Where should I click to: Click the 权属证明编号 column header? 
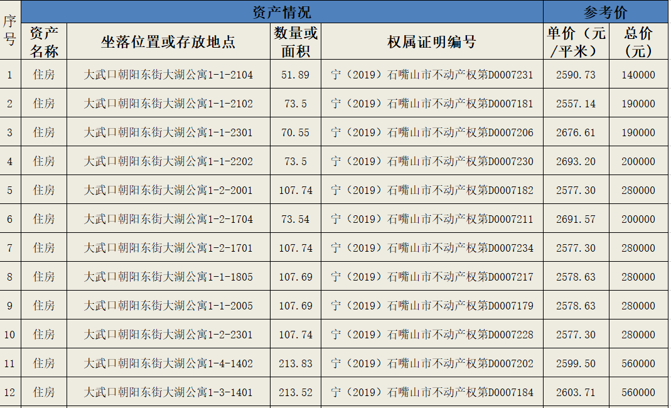432,41
